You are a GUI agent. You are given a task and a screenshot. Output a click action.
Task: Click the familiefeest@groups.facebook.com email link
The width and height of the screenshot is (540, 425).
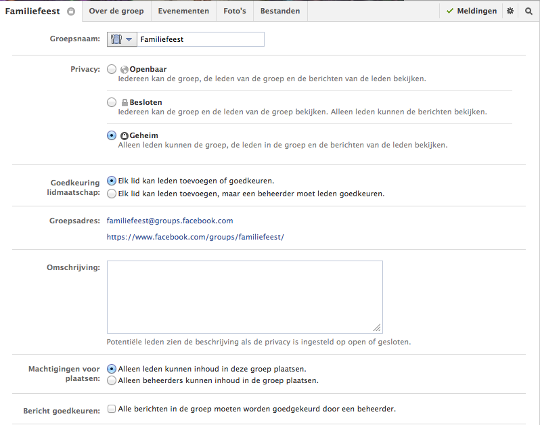(x=170, y=221)
